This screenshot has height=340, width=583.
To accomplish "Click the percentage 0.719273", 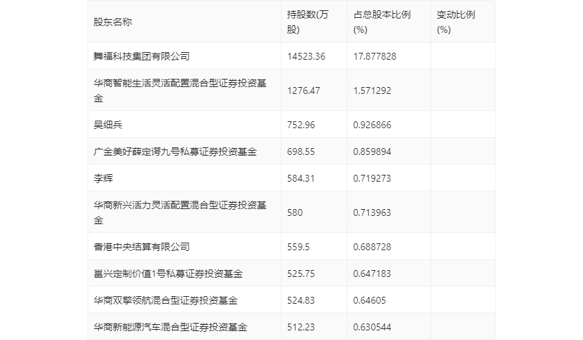I will [372, 178].
